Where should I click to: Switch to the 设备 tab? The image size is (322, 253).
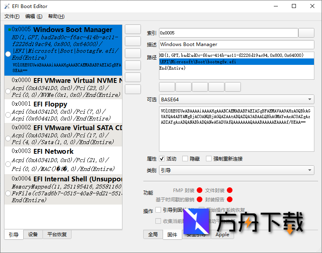click(33, 235)
